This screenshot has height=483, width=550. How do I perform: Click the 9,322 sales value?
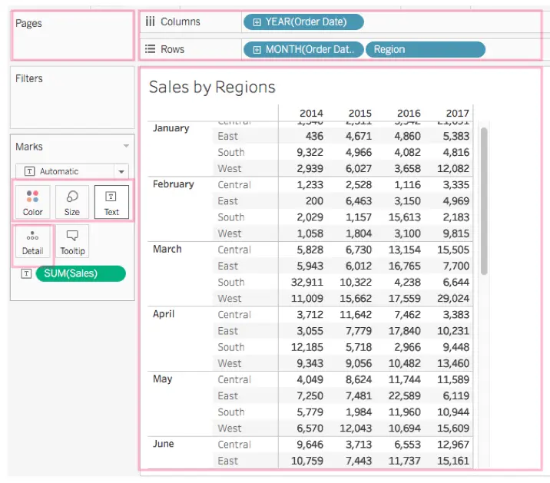coord(310,152)
